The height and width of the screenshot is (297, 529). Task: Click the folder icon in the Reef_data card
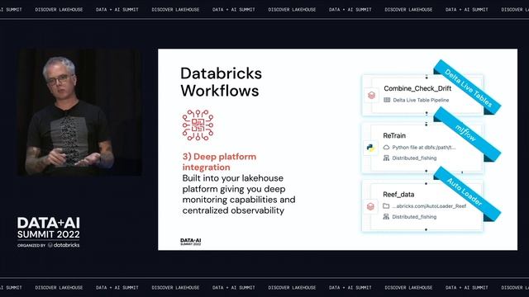coord(386,205)
